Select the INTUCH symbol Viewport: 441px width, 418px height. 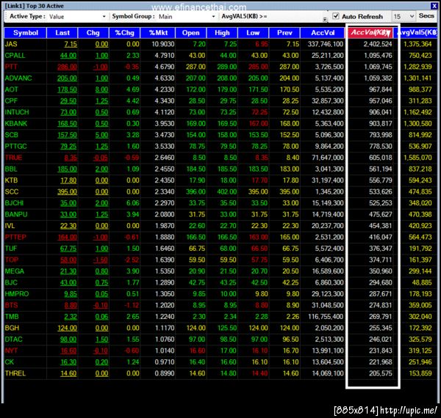17,112
